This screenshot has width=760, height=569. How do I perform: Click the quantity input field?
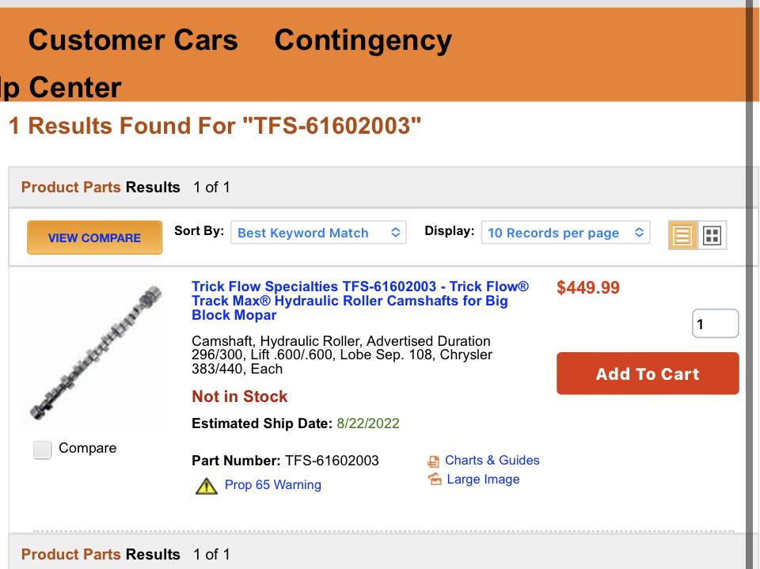pos(715,324)
